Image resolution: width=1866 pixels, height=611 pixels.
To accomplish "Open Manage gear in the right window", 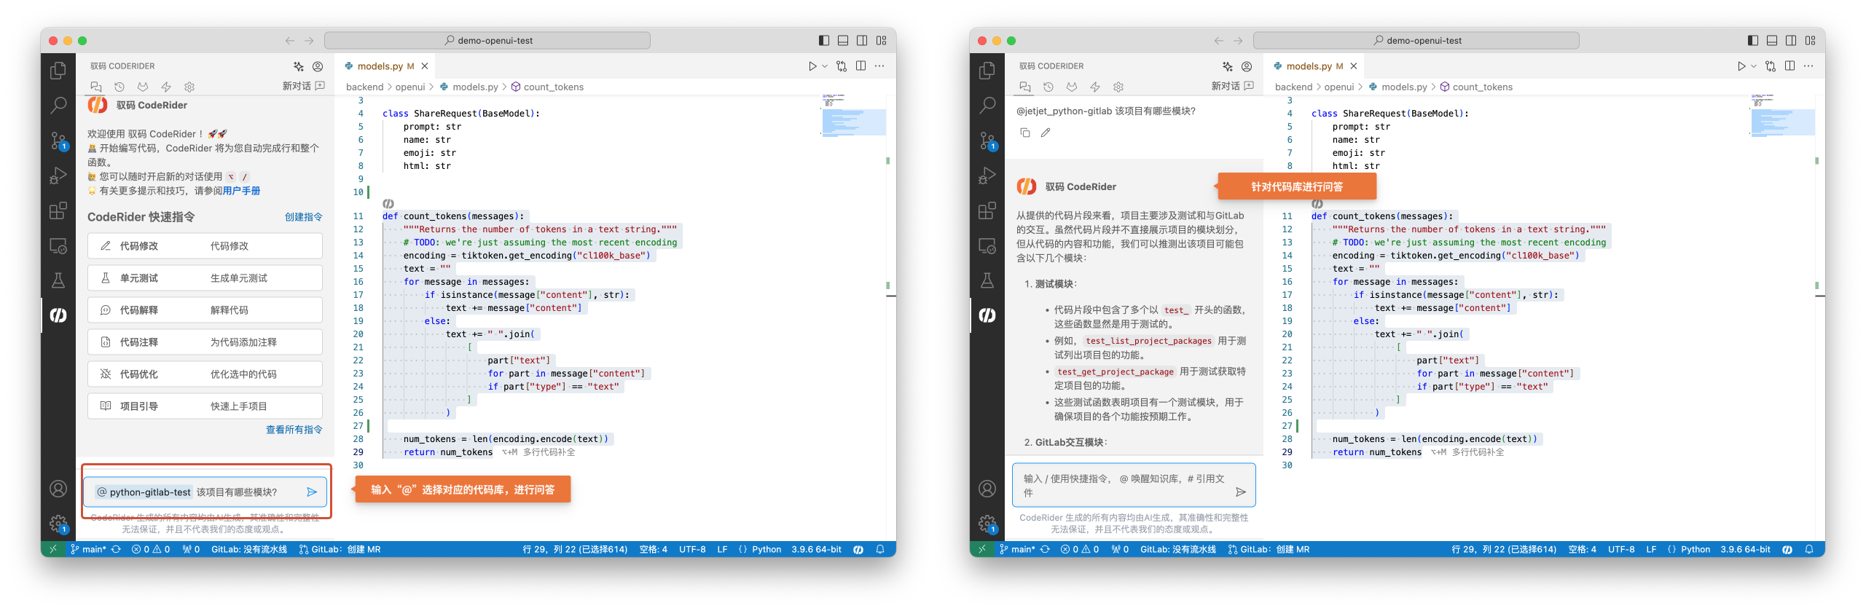I will (987, 524).
